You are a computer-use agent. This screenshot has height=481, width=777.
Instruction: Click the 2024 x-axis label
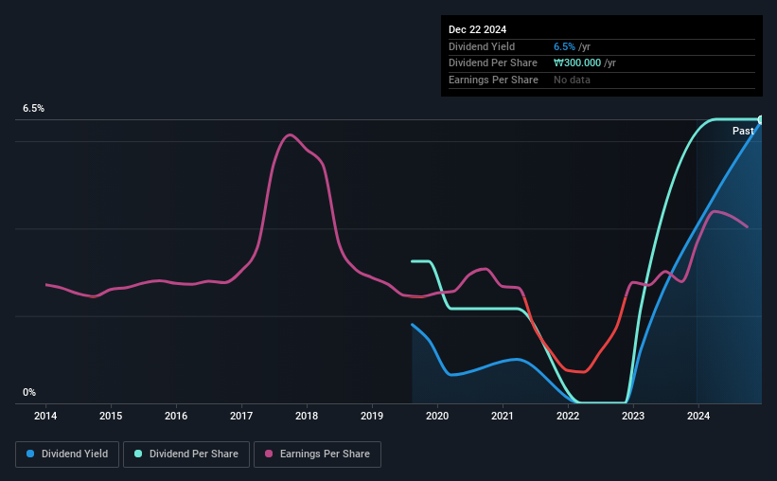click(x=698, y=416)
